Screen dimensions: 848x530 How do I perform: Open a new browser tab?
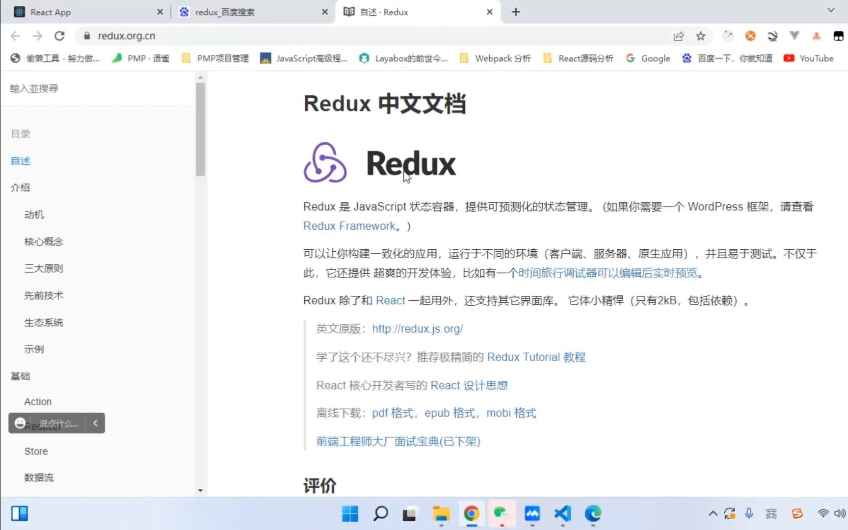[516, 12]
